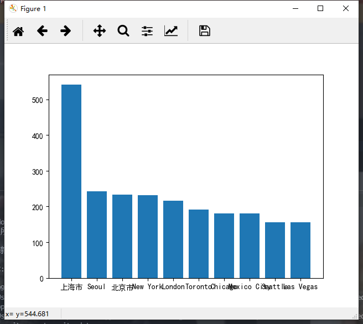Image resolution: width=363 pixels, height=324 pixels.
Task: Open the Edit axis parameters tool
Action: tap(171, 31)
